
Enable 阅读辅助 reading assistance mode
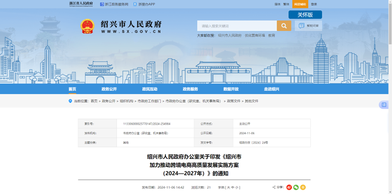pyautogui.click(x=300, y=4)
